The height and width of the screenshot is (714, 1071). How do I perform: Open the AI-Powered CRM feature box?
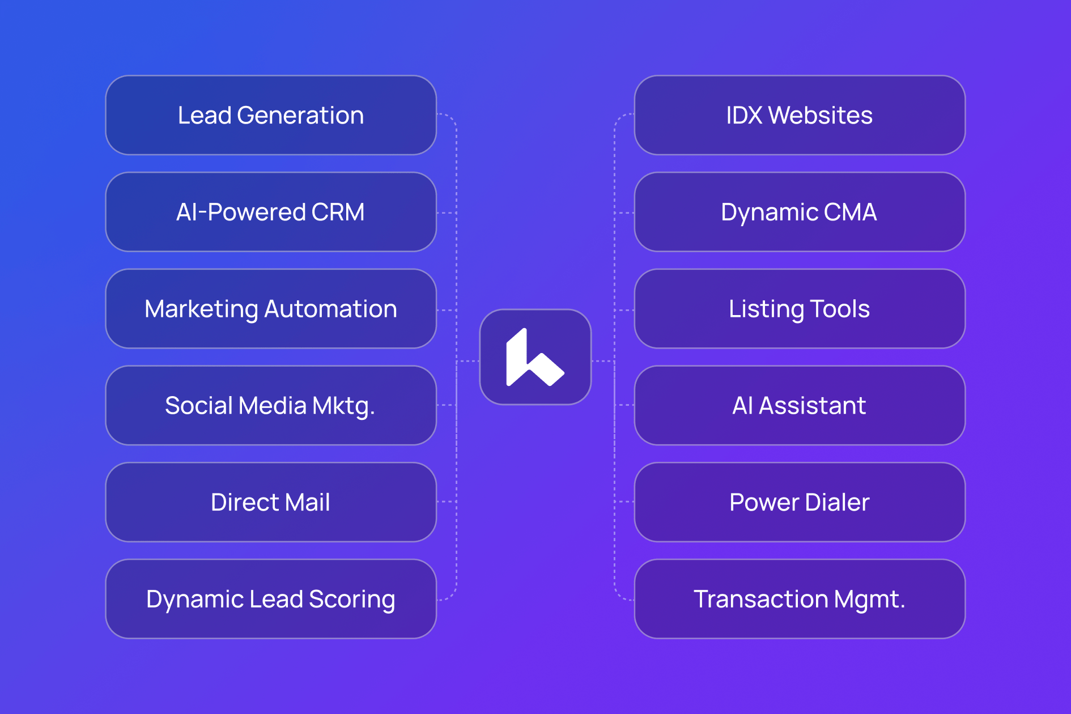[x=271, y=212]
